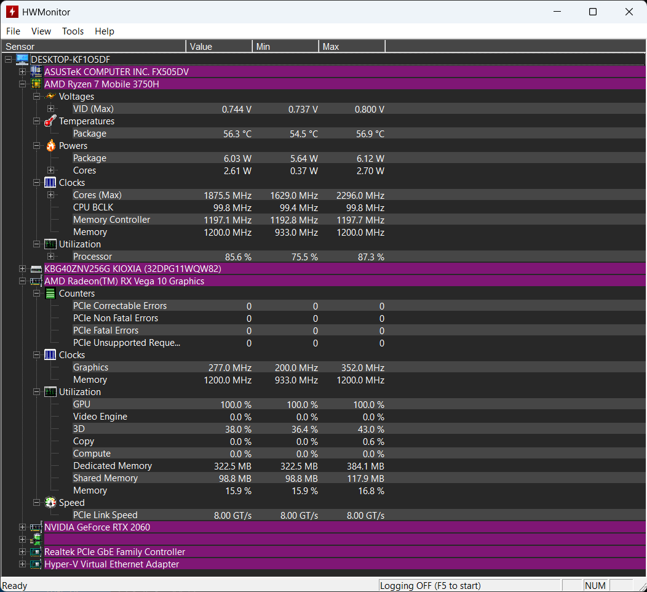
Task: Expand the Cores (Max) clocks entry
Action: coord(50,195)
